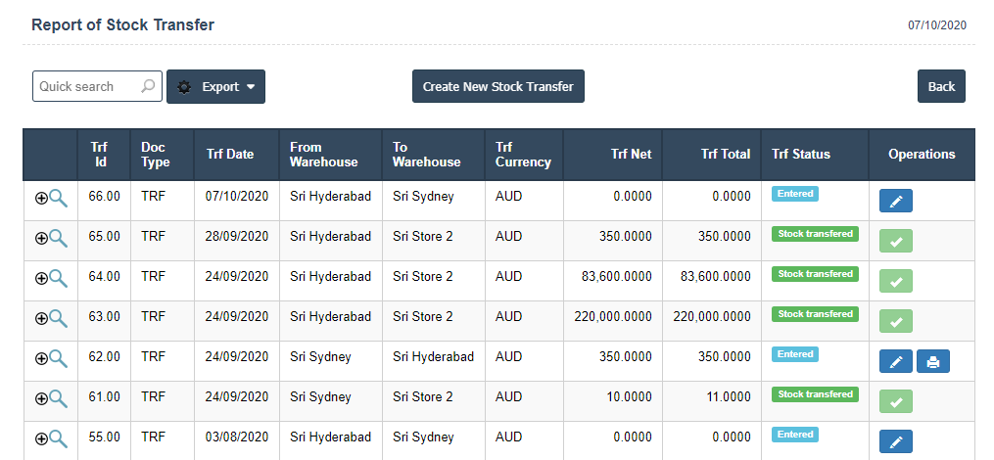Image resolution: width=994 pixels, height=460 pixels.
Task: Focus the Quick search input field
Action: pos(86,86)
